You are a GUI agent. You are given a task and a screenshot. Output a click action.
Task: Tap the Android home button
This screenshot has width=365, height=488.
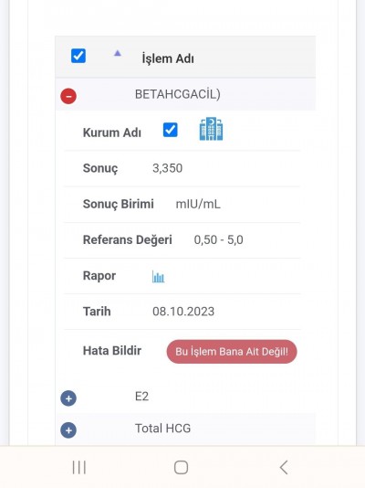181,467
